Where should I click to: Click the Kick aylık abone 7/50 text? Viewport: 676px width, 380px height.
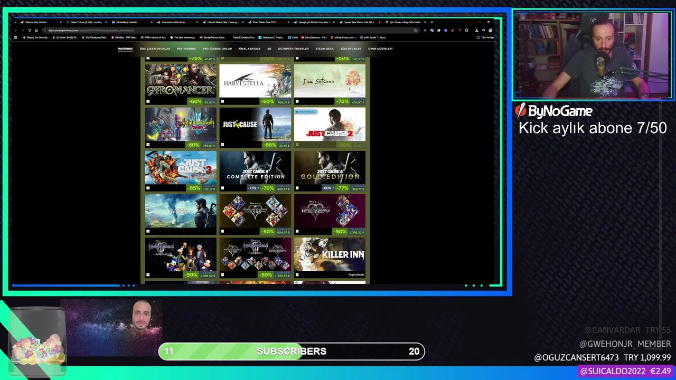(x=593, y=128)
